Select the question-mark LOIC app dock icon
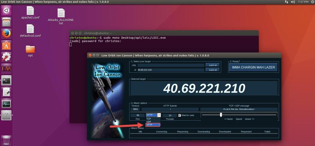 (6, 115)
